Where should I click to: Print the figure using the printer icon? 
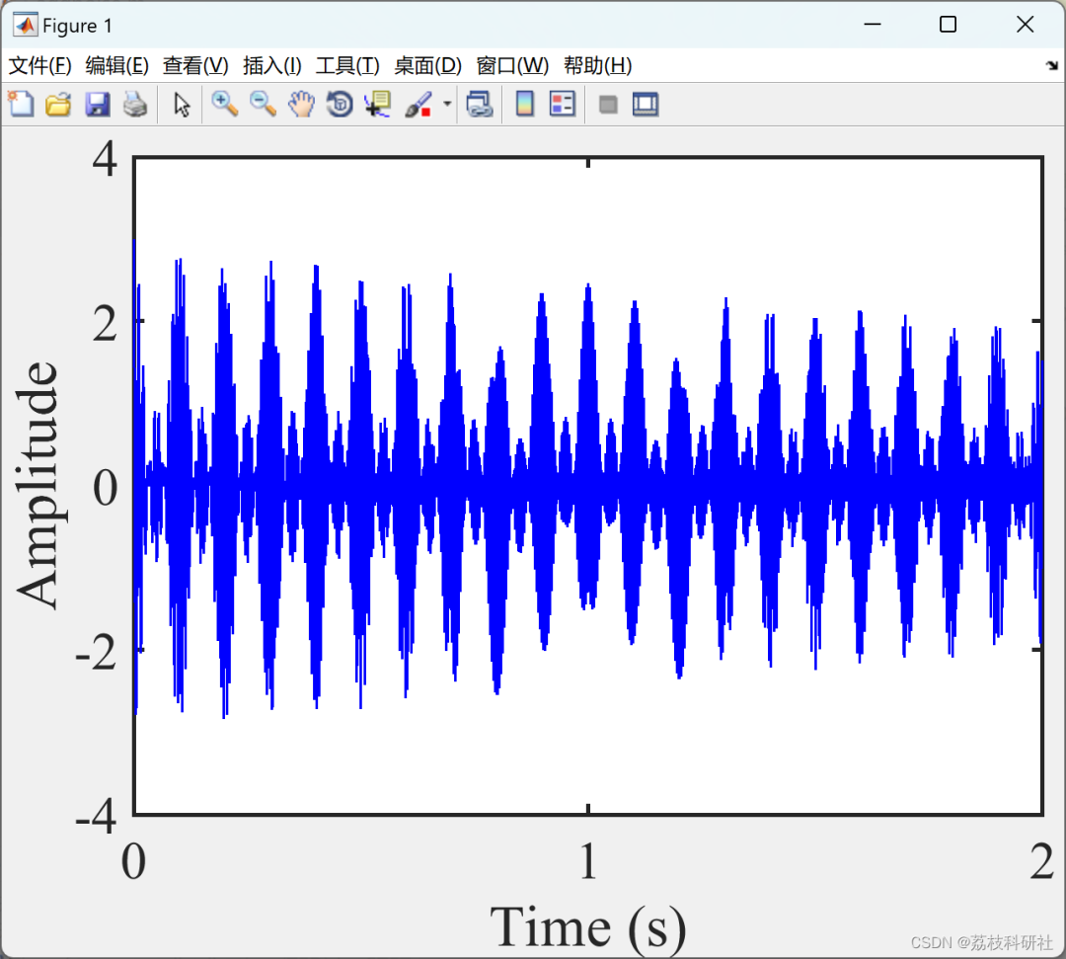tap(135, 104)
